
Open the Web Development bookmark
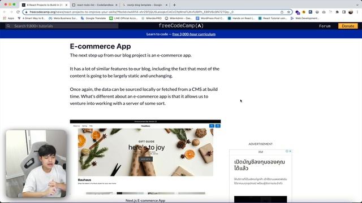305,18
